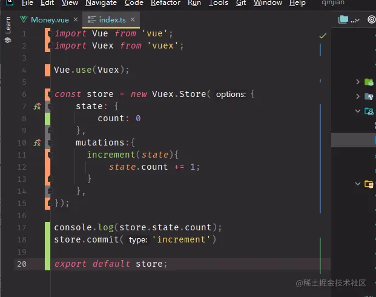Collapse the state block fold on line 7

tap(50, 106)
